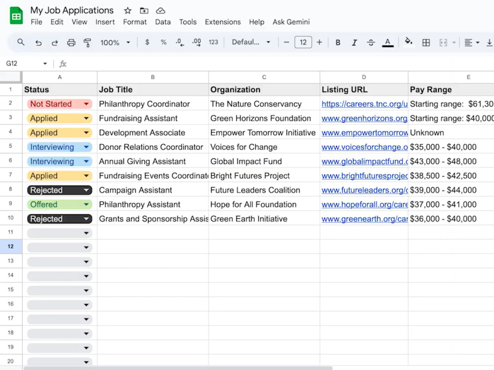Toggle bold formatting

(x=338, y=42)
